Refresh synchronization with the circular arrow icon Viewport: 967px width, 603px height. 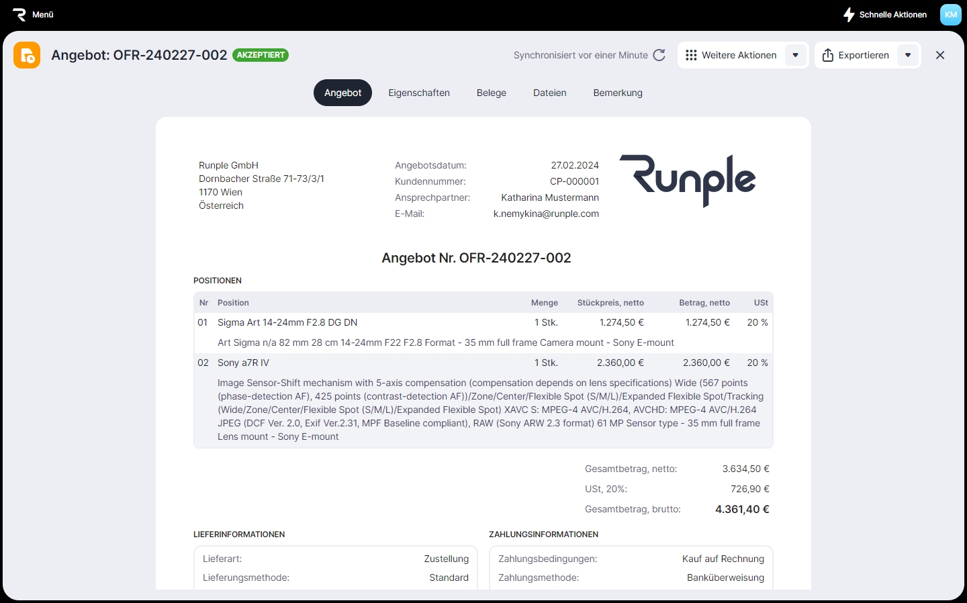pyautogui.click(x=659, y=55)
